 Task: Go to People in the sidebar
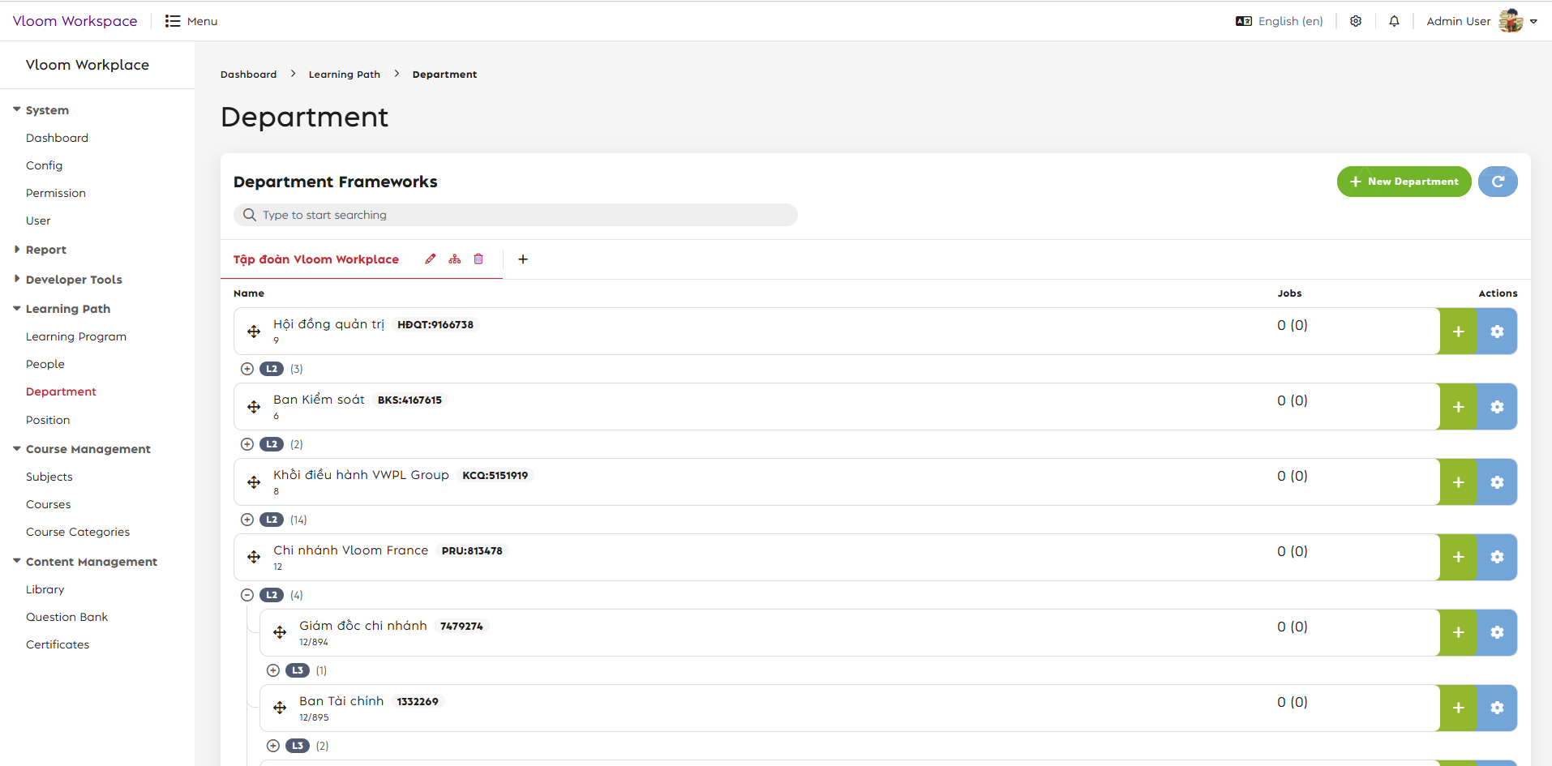(45, 364)
